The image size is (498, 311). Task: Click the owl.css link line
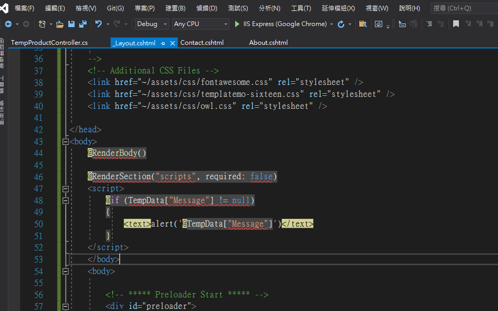tap(207, 106)
